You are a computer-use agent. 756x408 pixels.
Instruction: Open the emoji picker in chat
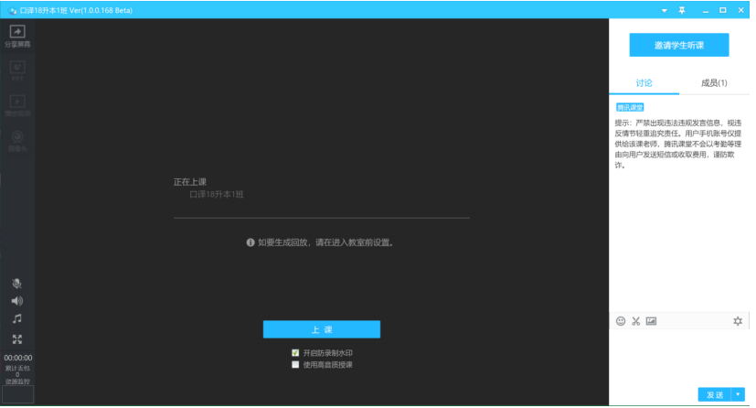pos(621,321)
